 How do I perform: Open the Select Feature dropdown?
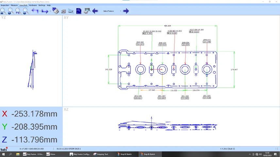112,11
